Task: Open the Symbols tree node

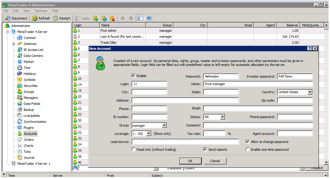Action: [29, 80]
